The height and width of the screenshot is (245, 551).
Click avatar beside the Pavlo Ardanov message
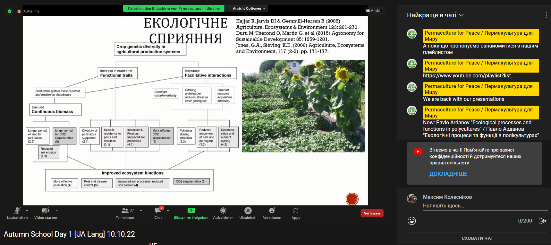412,110
